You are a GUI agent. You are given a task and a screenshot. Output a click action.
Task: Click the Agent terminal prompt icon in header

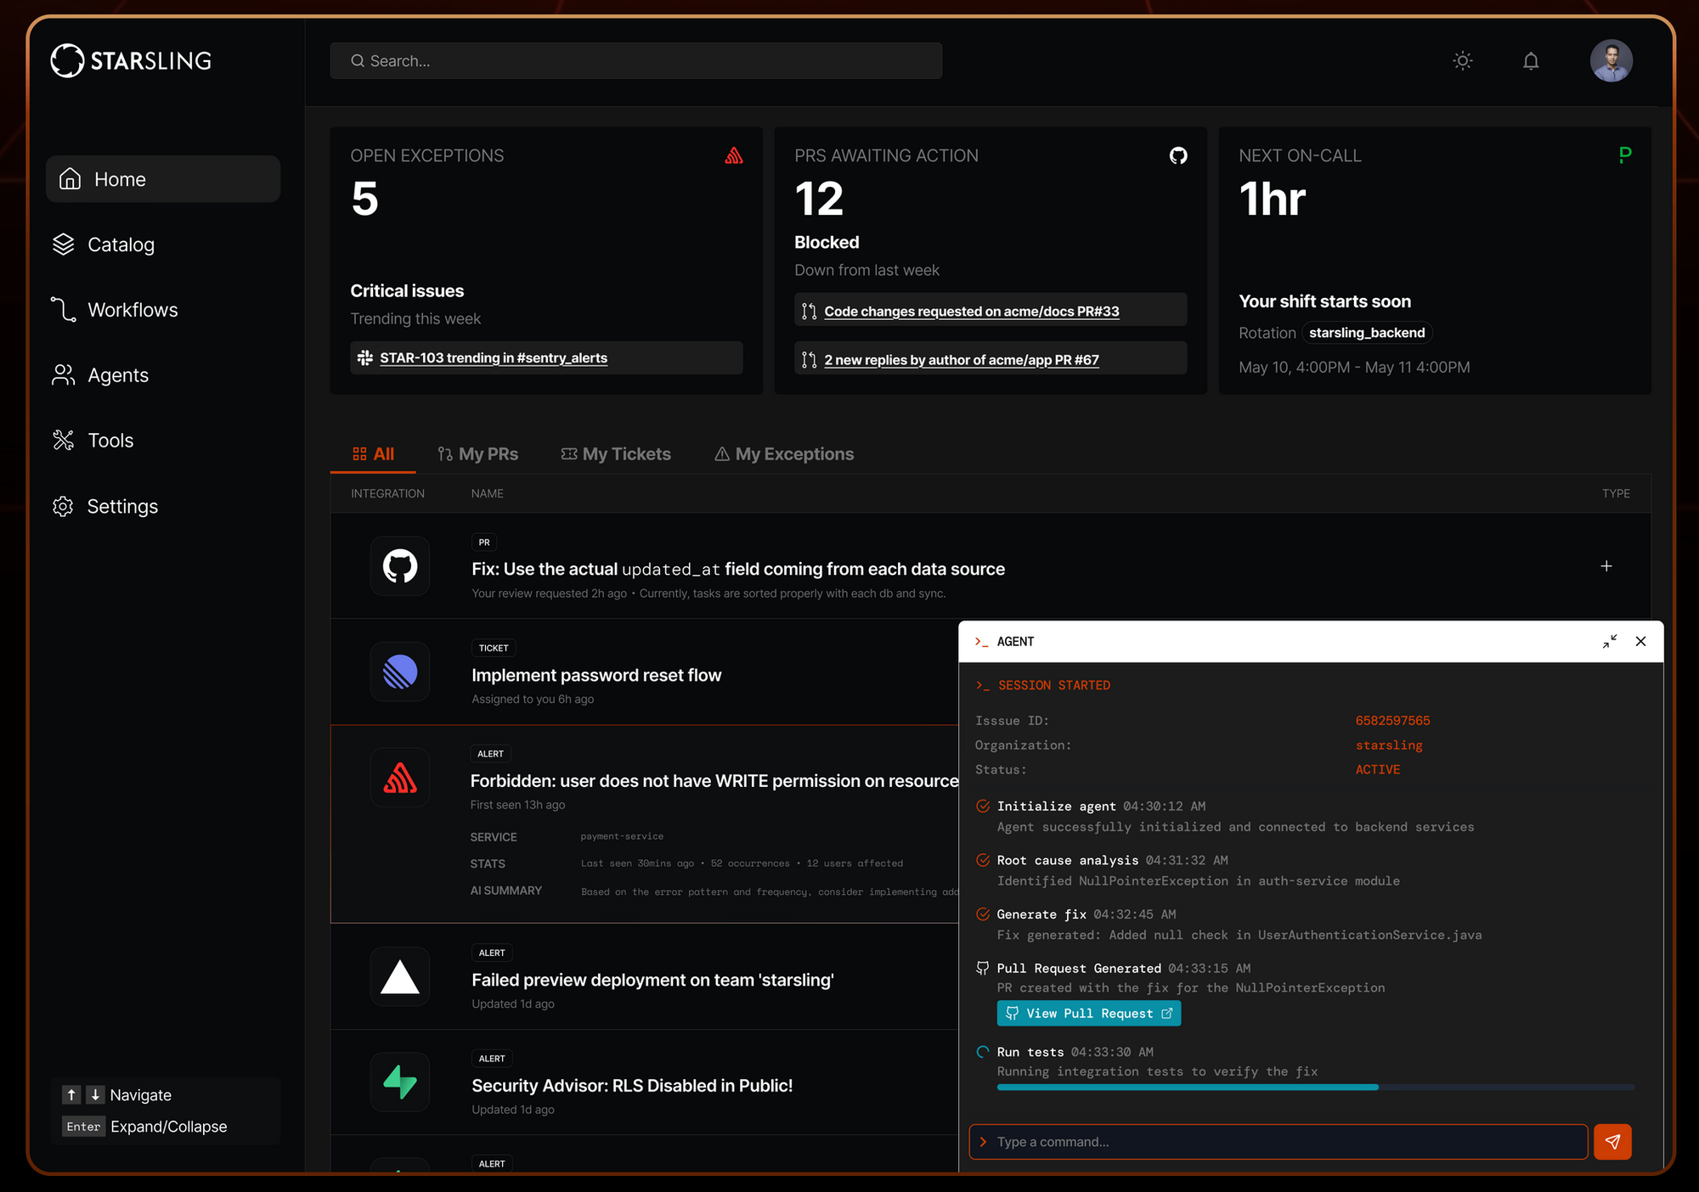[981, 642]
